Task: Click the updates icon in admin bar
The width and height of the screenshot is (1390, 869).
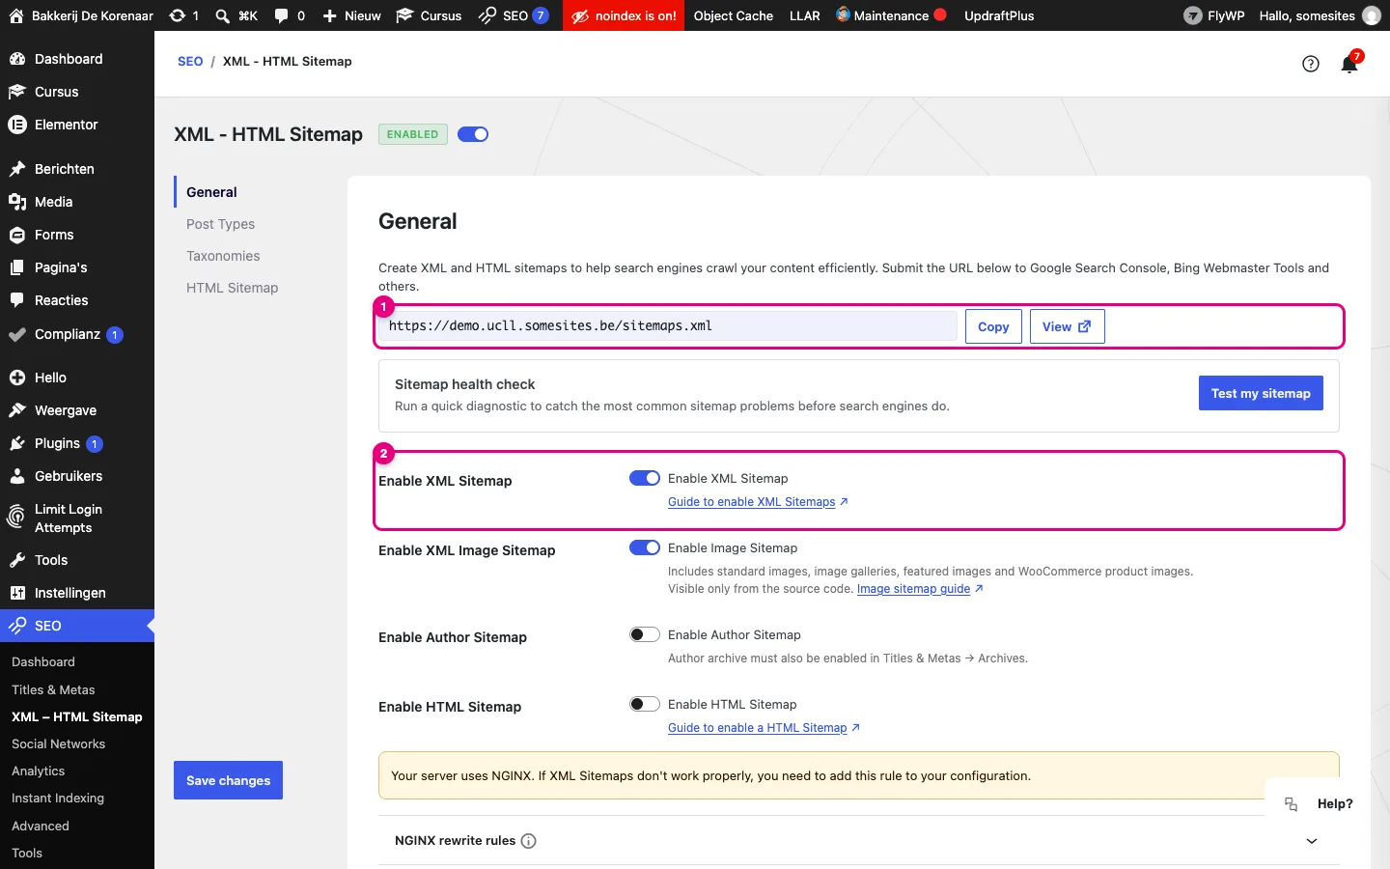Action: pyautogui.click(x=178, y=15)
